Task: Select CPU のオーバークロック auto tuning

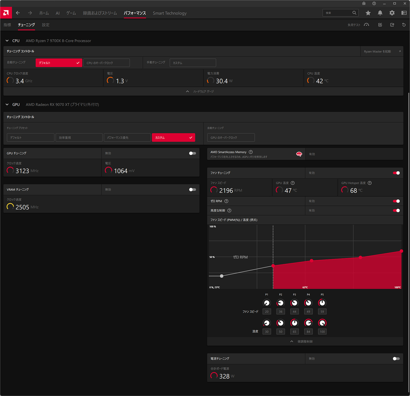Action: (x=107, y=63)
